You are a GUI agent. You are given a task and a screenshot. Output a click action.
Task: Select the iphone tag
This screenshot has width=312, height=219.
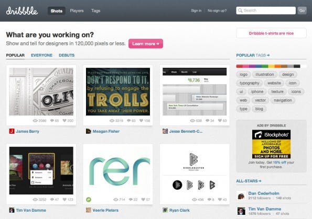click(x=257, y=91)
